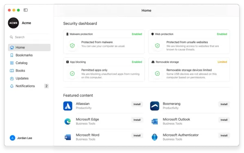Click the Acme organization name
This screenshot has width=244, height=153.
(x=26, y=23)
